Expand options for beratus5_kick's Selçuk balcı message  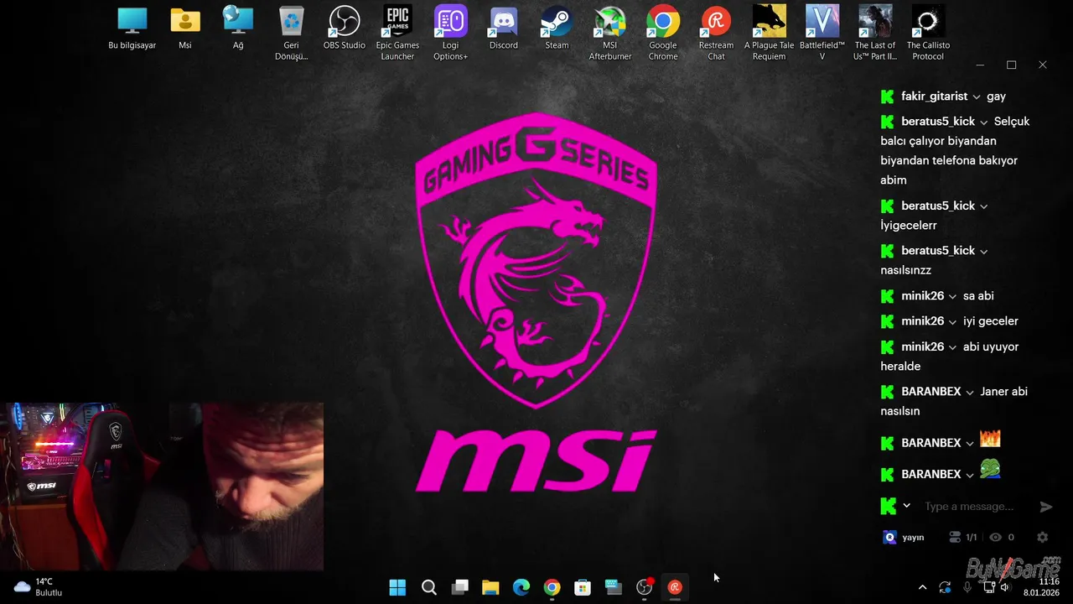984,122
